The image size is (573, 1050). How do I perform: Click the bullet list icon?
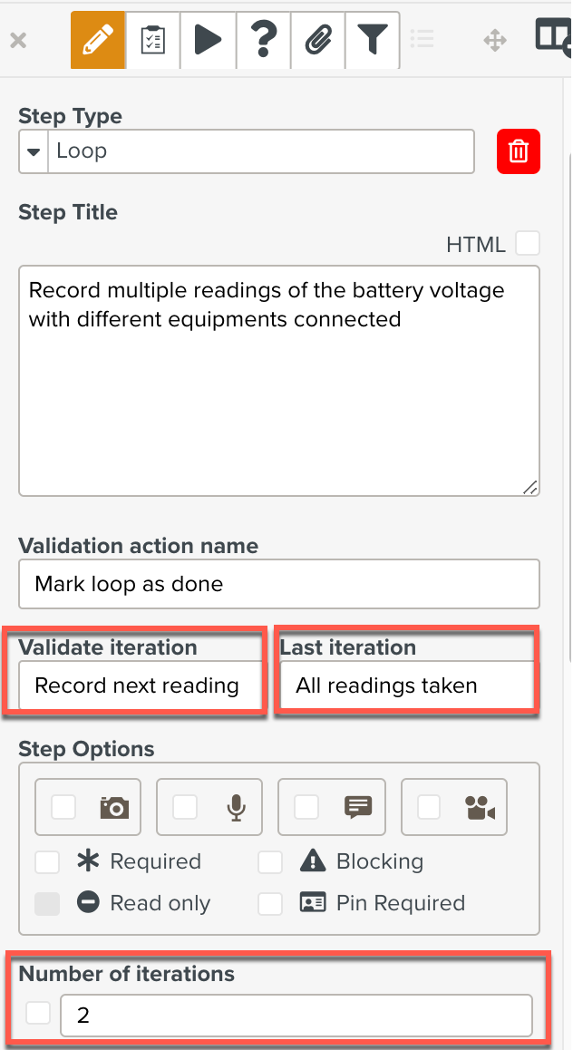422,40
